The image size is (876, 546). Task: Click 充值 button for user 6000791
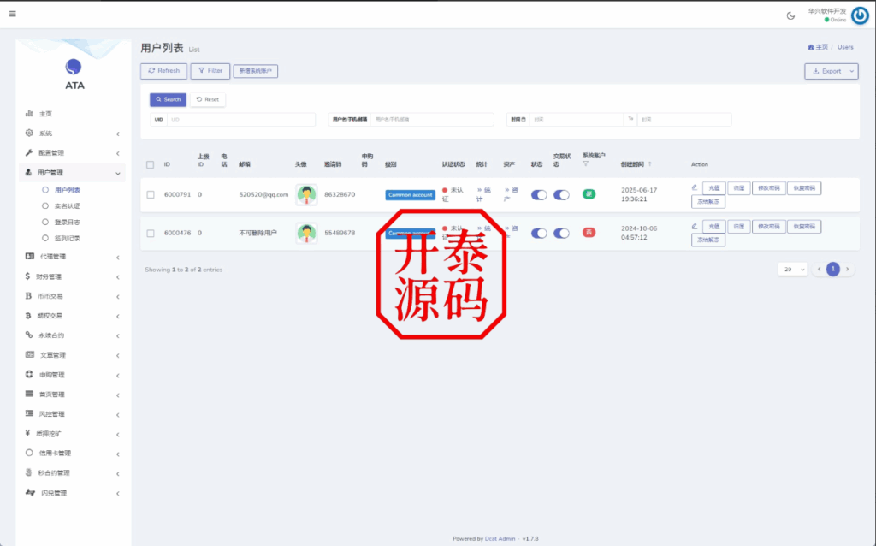coord(714,188)
